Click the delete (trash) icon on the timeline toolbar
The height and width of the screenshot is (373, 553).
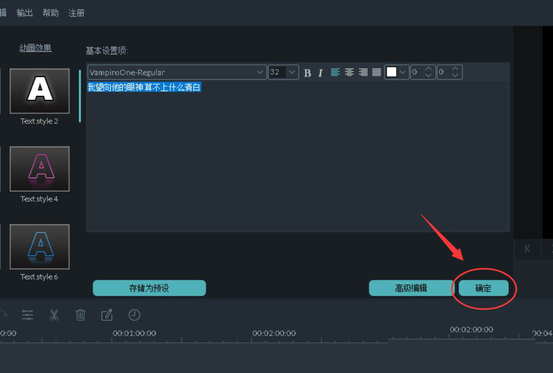click(x=80, y=315)
